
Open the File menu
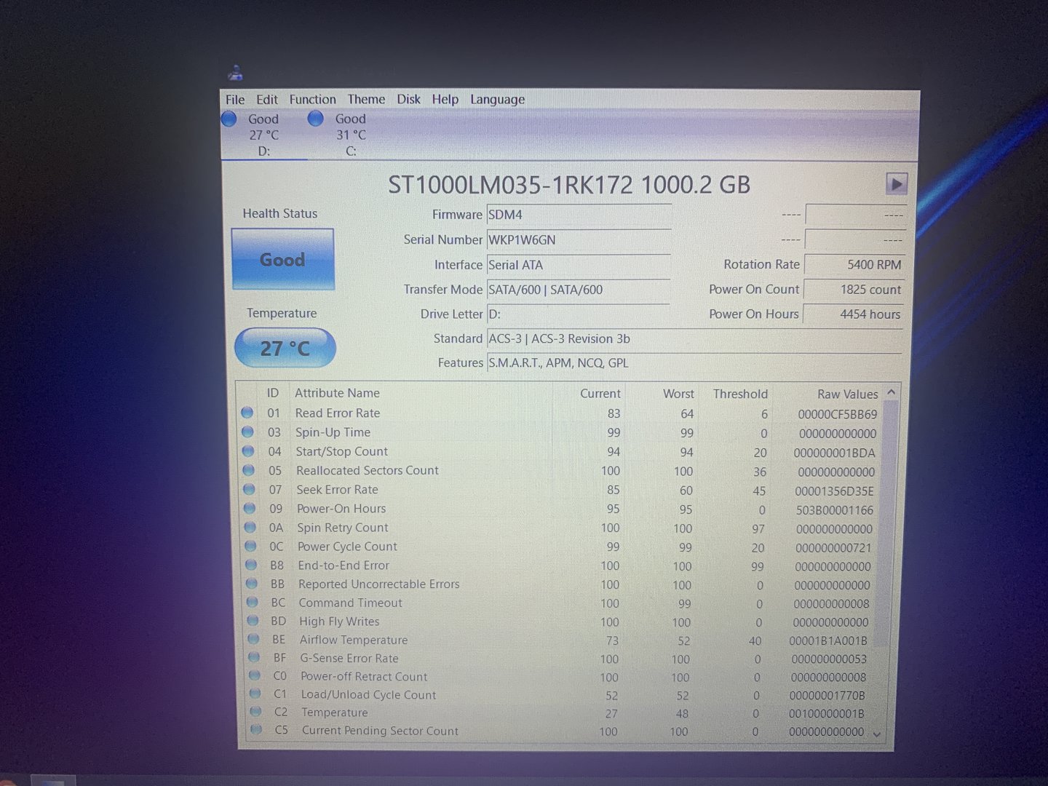(x=235, y=100)
